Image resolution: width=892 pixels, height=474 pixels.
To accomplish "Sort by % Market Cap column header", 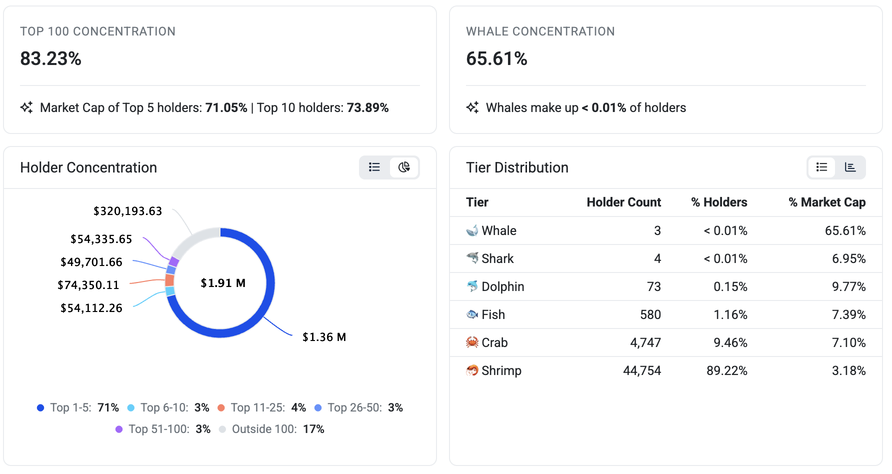I will (826, 202).
